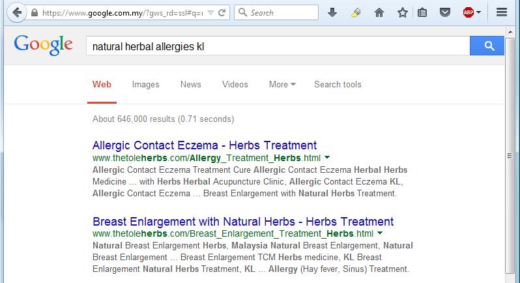The height and width of the screenshot is (283, 520).
Task: Save the page to Pocket
Action: 445,12
